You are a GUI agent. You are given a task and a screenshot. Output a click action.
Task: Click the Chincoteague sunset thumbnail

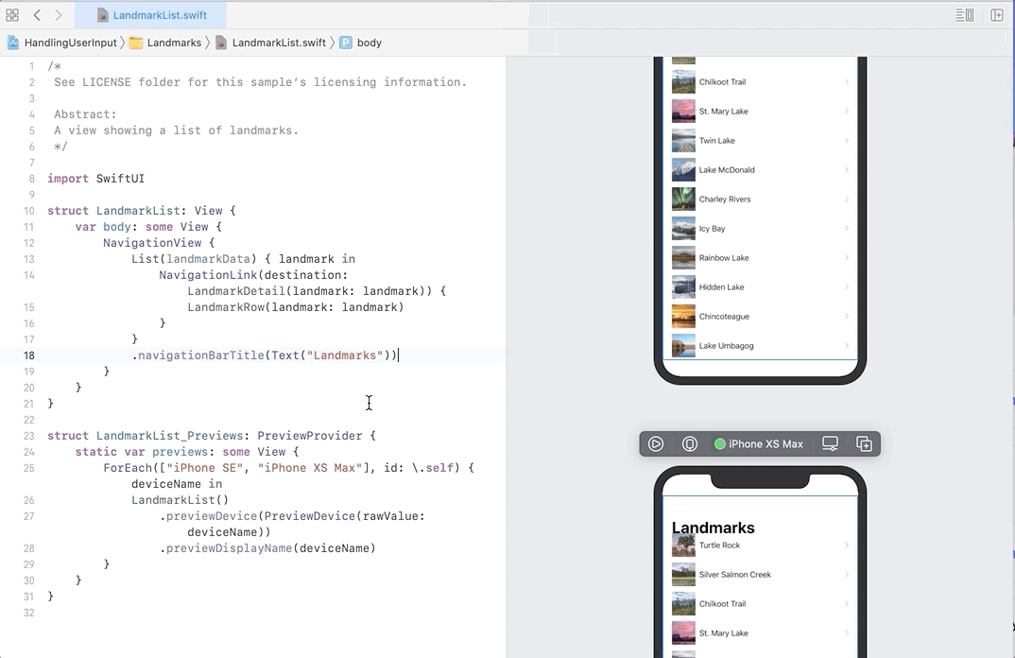click(683, 317)
